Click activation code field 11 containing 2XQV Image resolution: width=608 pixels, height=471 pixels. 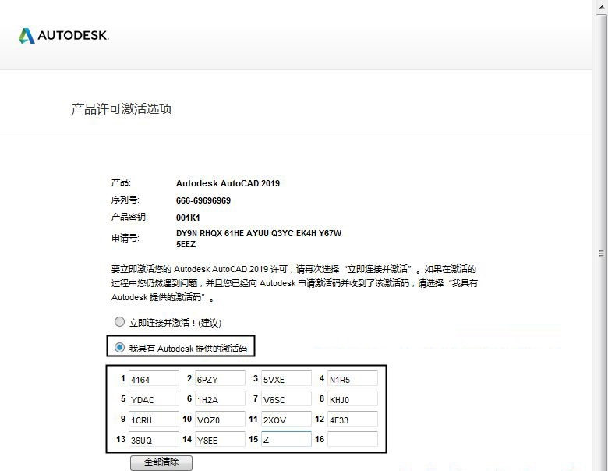tap(287, 419)
